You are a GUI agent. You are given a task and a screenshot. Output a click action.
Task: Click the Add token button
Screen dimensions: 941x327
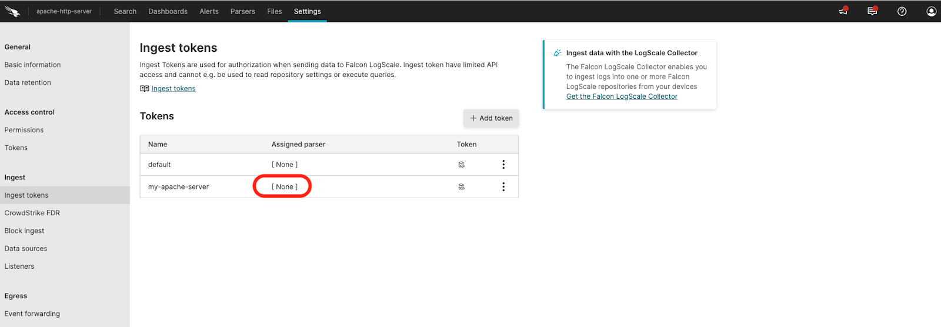(x=491, y=118)
